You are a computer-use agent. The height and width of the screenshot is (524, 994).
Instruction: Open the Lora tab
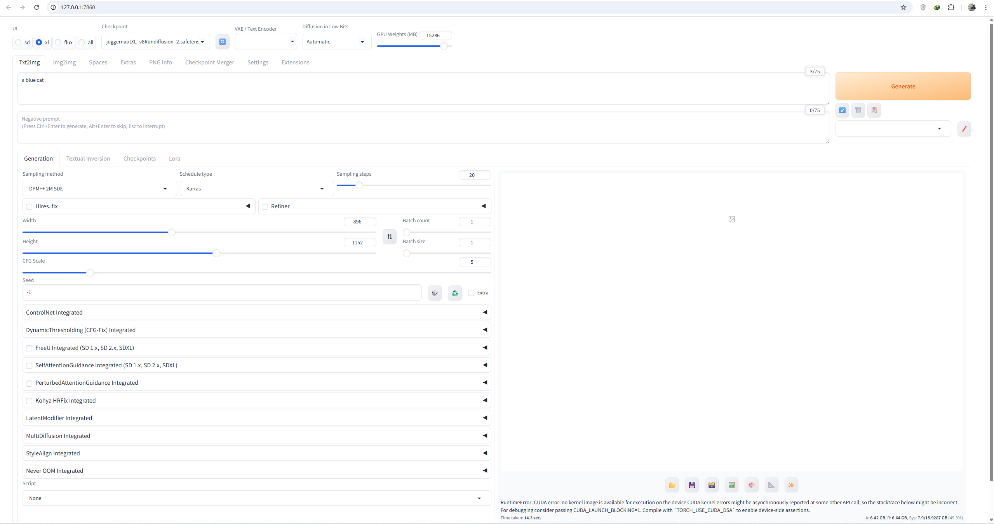pyautogui.click(x=174, y=159)
